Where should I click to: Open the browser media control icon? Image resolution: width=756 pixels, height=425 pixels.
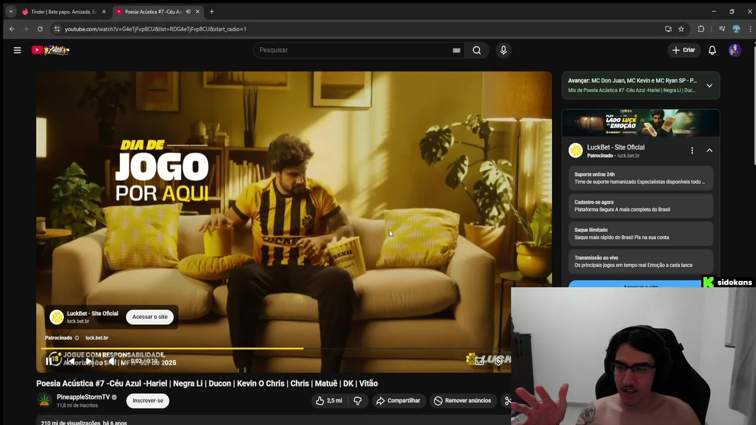722,29
